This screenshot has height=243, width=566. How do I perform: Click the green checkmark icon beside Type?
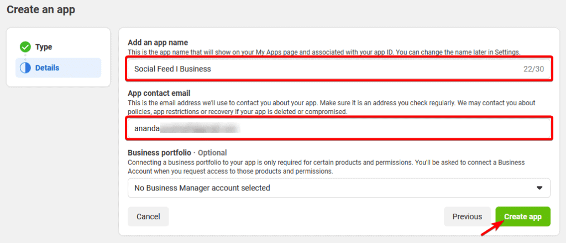pos(25,47)
